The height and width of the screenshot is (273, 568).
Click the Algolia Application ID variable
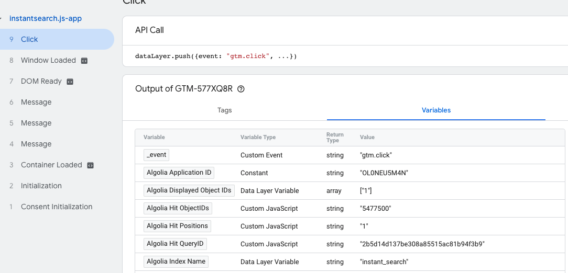tap(179, 173)
